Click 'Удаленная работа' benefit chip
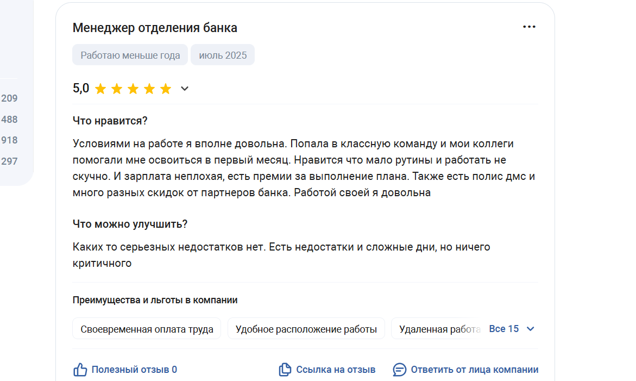This screenshot has height=381, width=636. (438, 329)
